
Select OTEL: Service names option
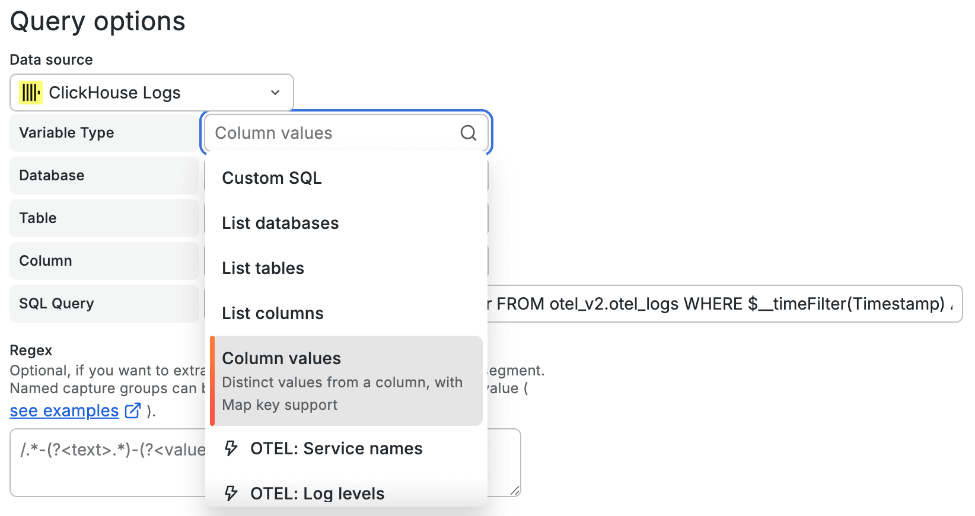(x=336, y=448)
